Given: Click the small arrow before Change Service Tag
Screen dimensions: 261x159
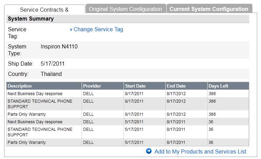Looking at the screenshot, I should pyautogui.click(x=71, y=30).
